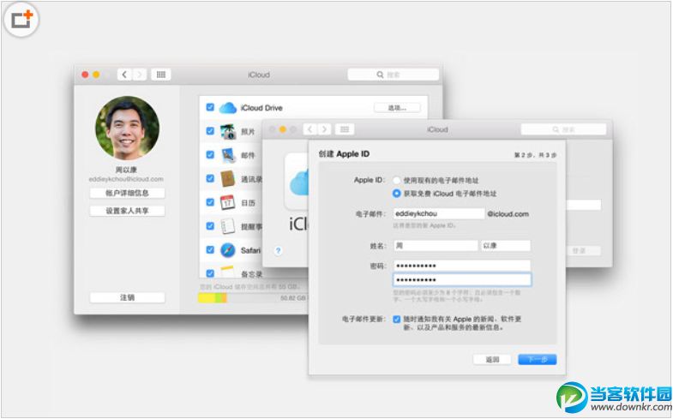Click the Calendar (日历) icon
This screenshot has height=419, width=673.
[228, 203]
